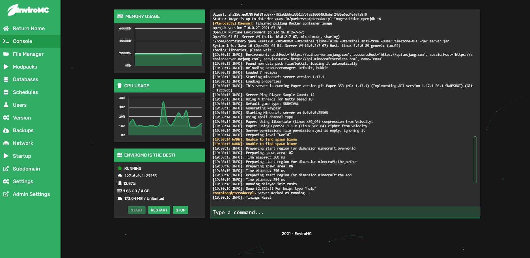530x258 pixels.
Task: Click the EnviroMC logo
Action: pos(28,10)
